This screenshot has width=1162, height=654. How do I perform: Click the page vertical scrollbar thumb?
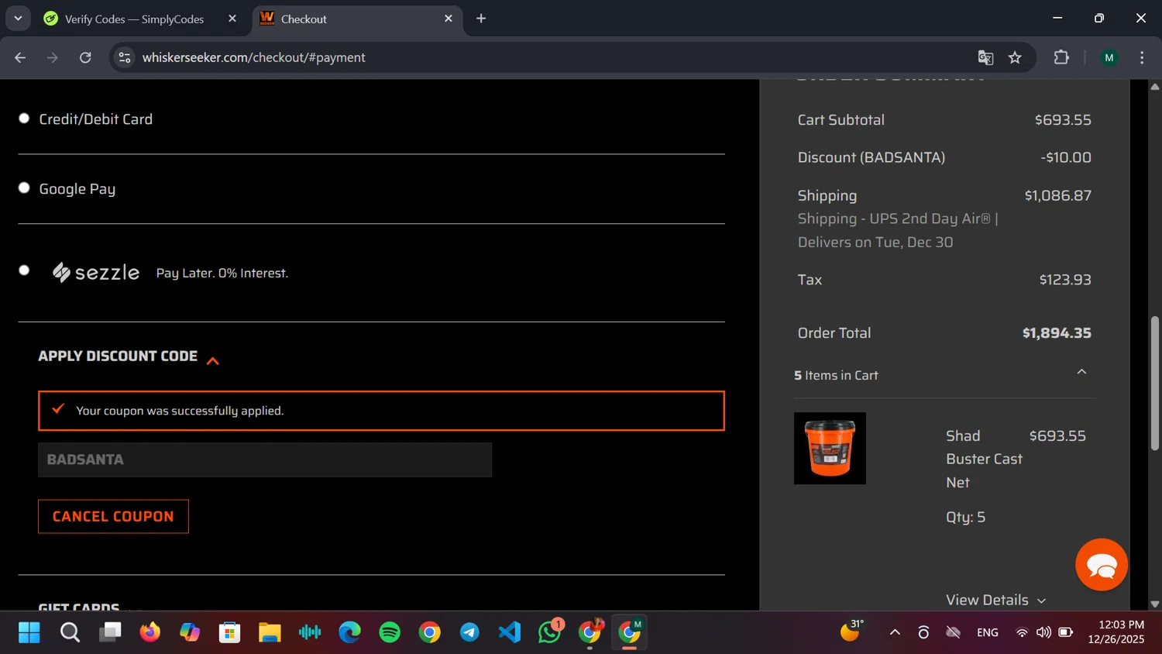click(x=1155, y=384)
